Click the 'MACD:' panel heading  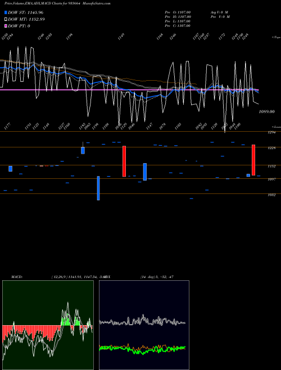click(16, 277)
